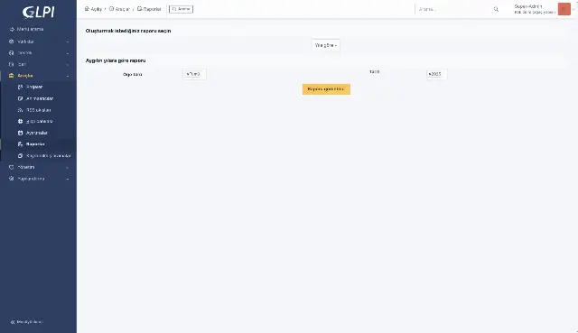This screenshot has width=578, height=333.
Task: Select the Raporlar sidebar item
Action: pos(35,144)
